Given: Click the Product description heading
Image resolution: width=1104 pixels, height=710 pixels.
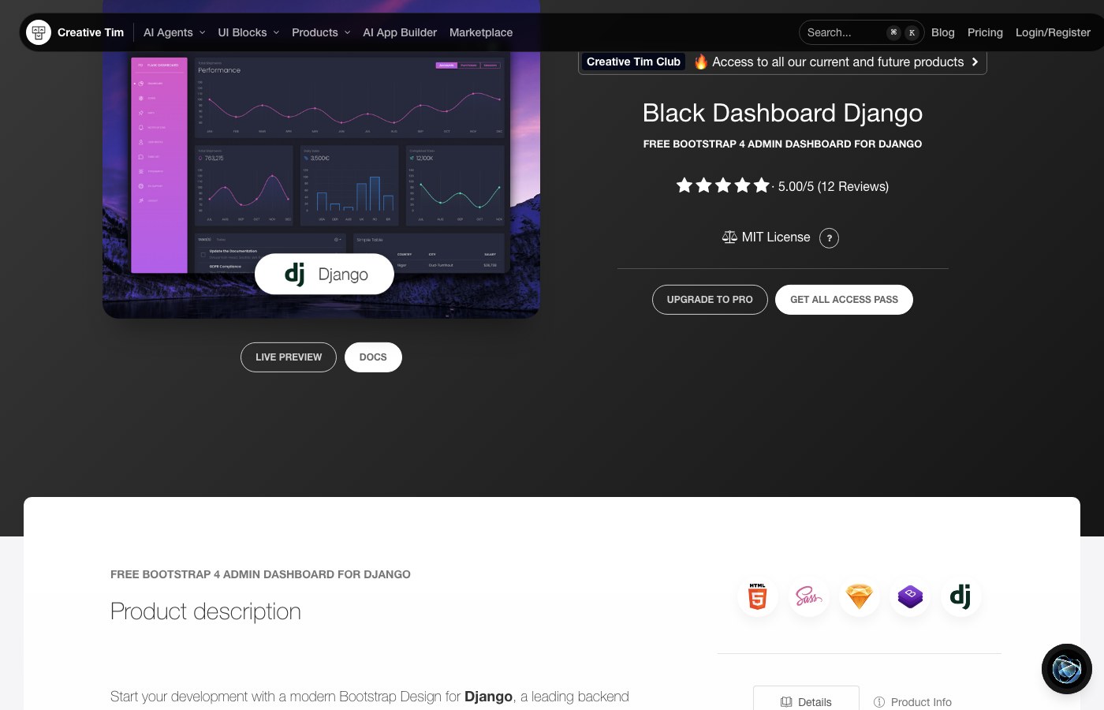Looking at the screenshot, I should (206, 611).
